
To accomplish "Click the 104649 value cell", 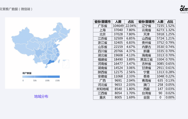I will coord(118,26).
